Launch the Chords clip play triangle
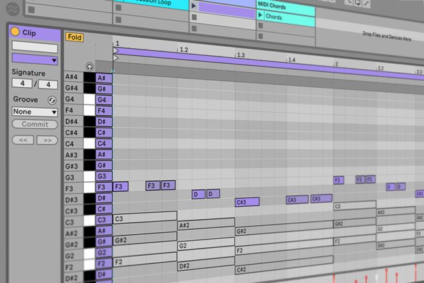 click(260, 15)
